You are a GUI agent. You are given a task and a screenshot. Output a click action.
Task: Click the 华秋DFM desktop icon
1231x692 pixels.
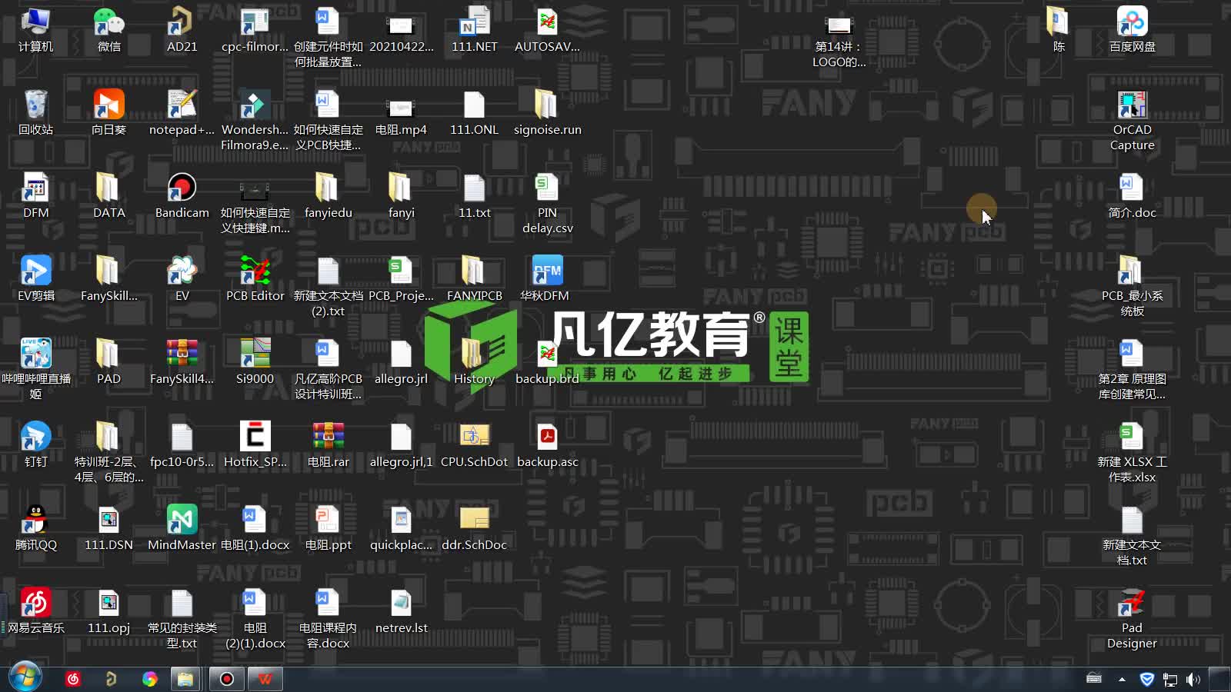(547, 272)
